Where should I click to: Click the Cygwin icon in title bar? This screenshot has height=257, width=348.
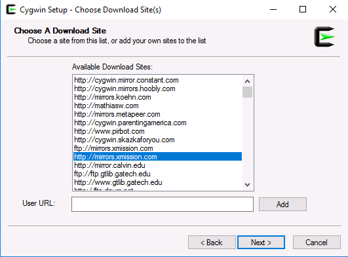(11, 10)
